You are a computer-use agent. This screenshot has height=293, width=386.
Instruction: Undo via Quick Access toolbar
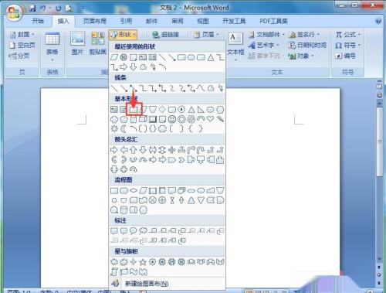point(43,9)
